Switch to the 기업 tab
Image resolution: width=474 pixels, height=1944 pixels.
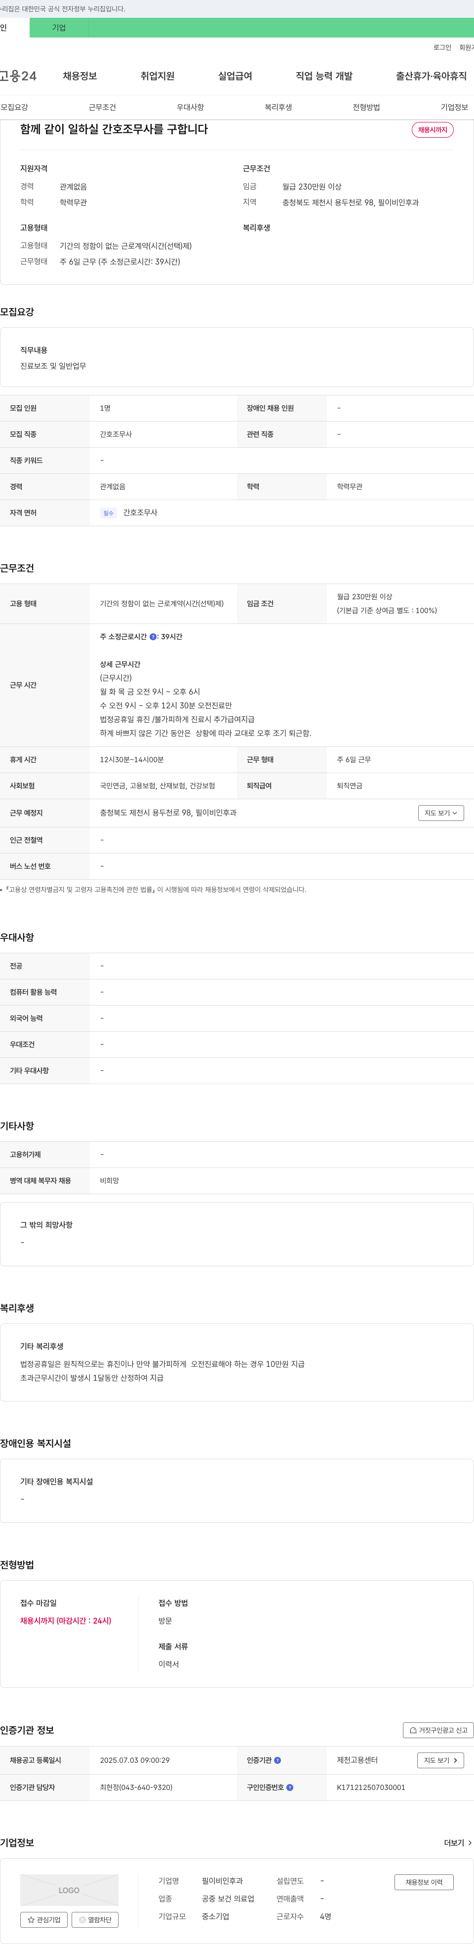[x=59, y=28]
